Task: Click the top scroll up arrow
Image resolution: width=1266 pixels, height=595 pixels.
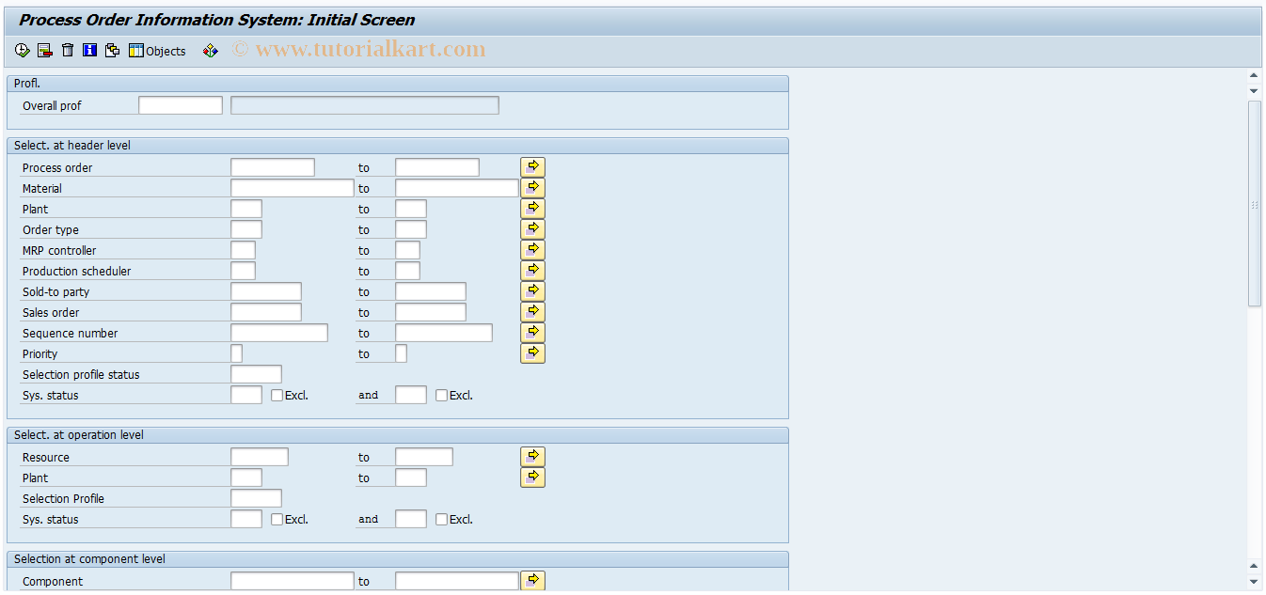Action: tap(1254, 75)
